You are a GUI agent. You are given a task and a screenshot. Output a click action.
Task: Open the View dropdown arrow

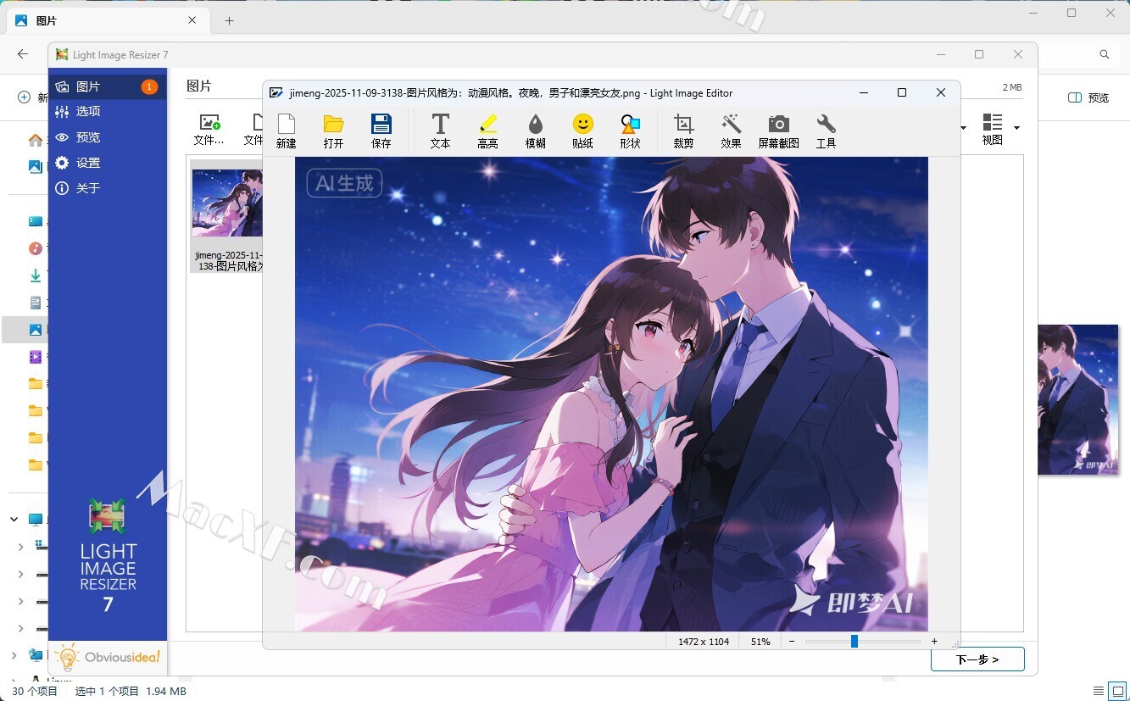click(x=1016, y=128)
